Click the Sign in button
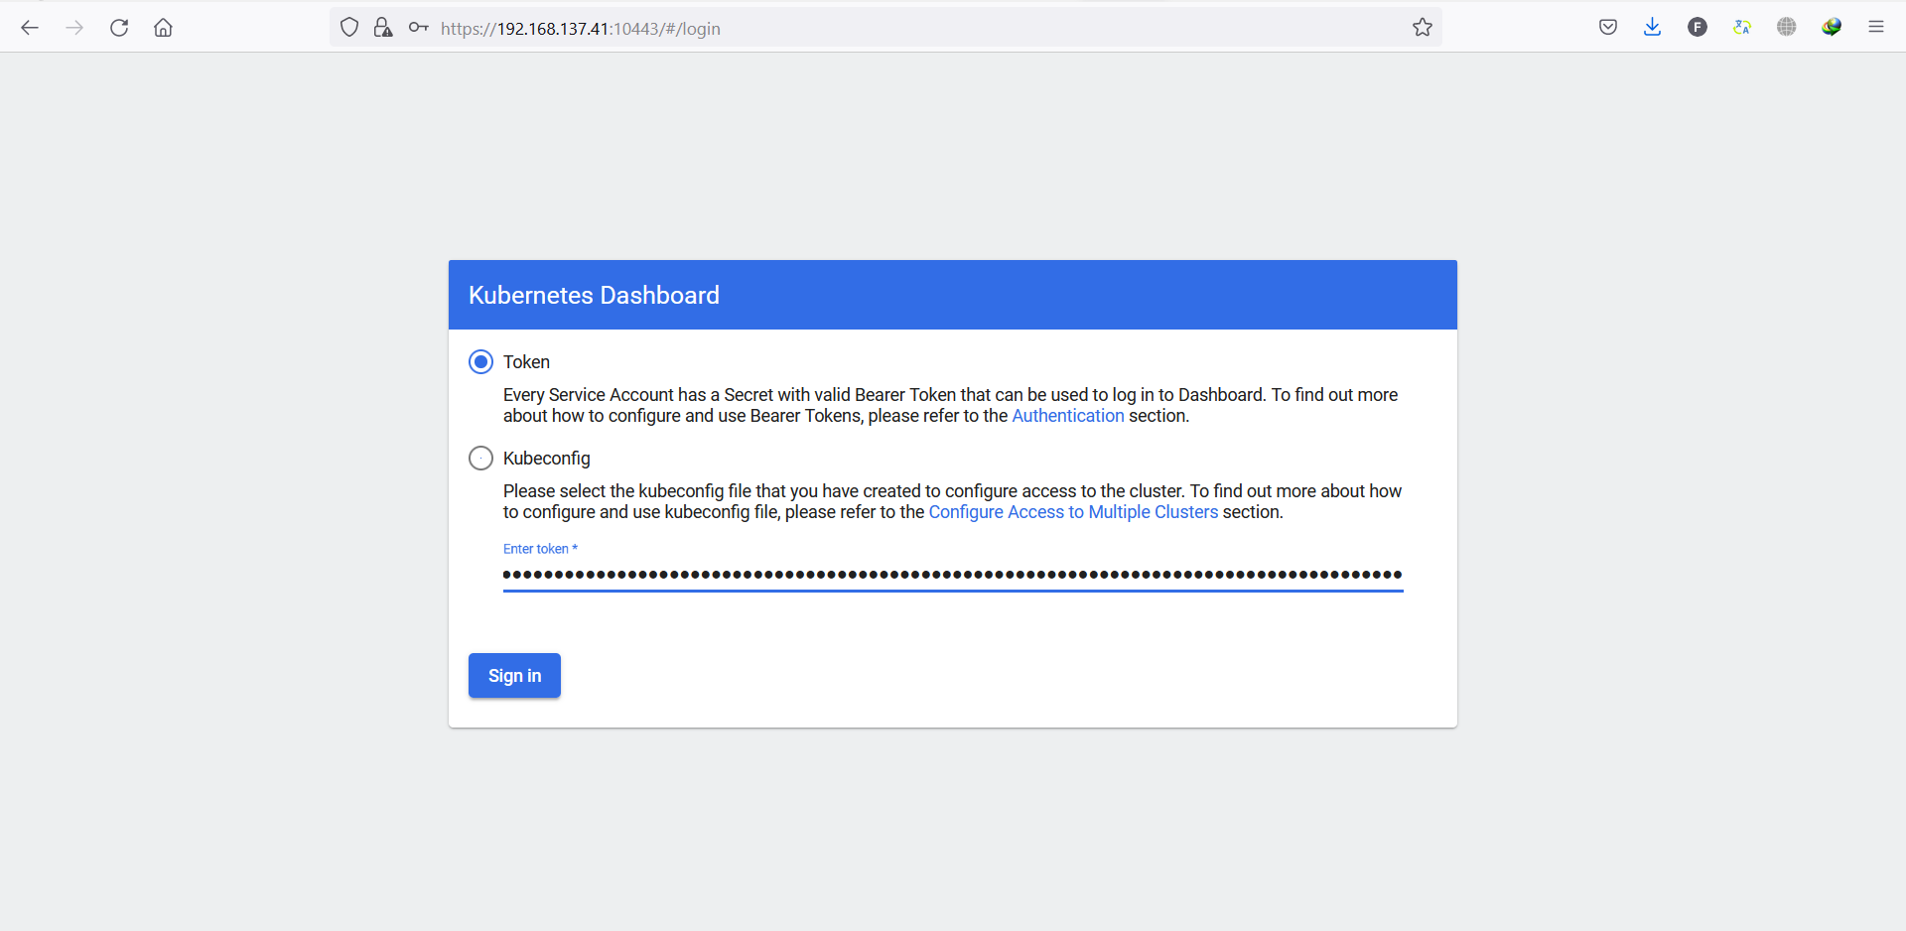This screenshot has width=1906, height=931. [514, 676]
